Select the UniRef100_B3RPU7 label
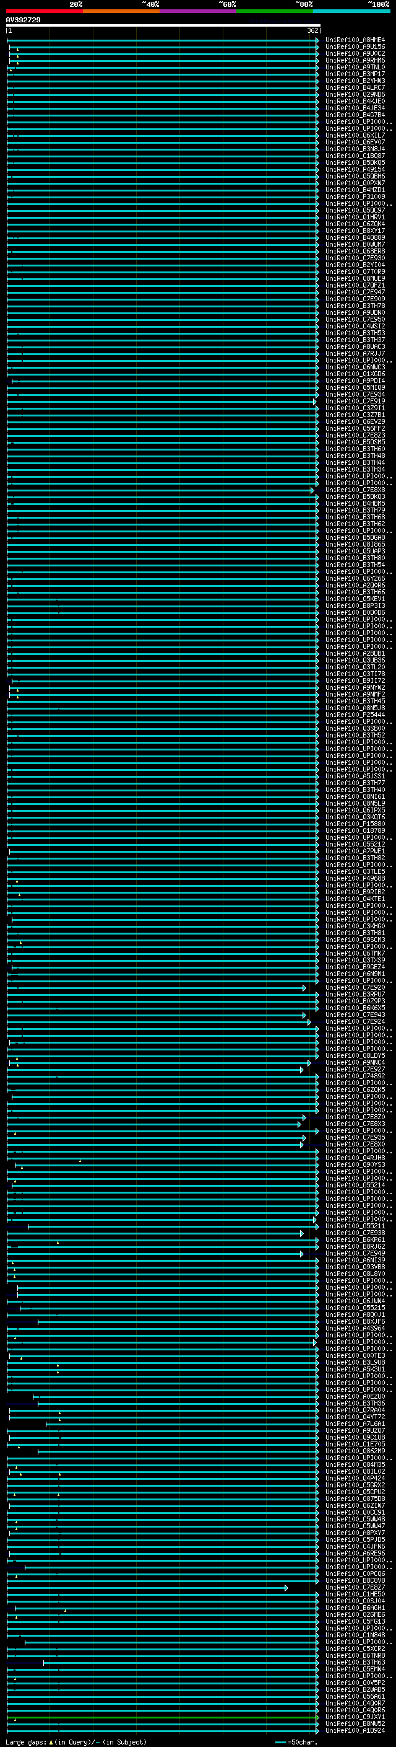Image resolution: width=396 pixels, height=1747 pixels. click(x=355, y=995)
